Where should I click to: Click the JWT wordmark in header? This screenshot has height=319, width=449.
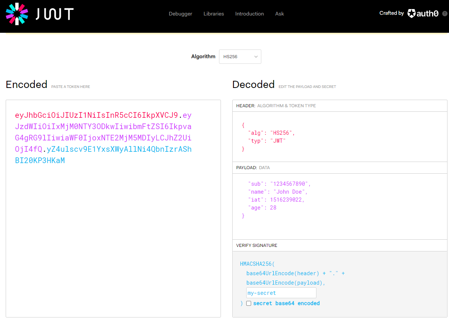[x=55, y=14]
